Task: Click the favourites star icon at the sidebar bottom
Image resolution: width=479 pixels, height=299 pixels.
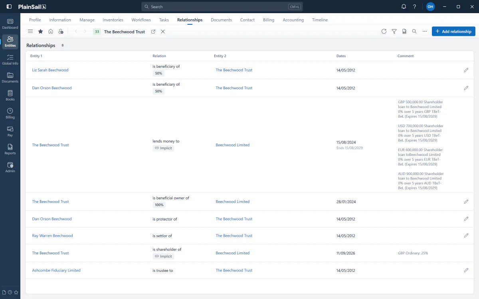Action: [x=16, y=292]
